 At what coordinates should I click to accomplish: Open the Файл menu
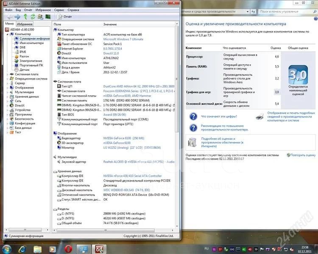coord(8,10)
